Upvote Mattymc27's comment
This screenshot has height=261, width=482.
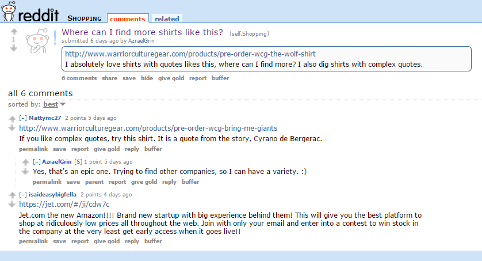(x=12, y=119)
